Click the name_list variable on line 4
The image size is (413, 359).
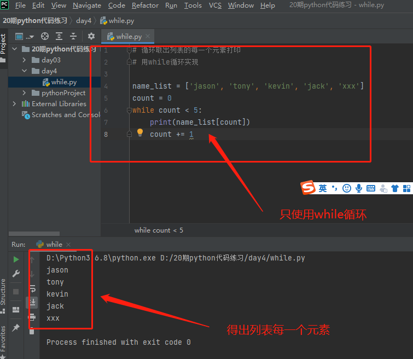point(152,86)
